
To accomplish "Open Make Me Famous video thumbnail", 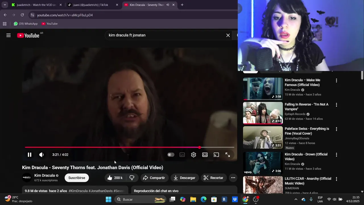I will tap(263, 89).
